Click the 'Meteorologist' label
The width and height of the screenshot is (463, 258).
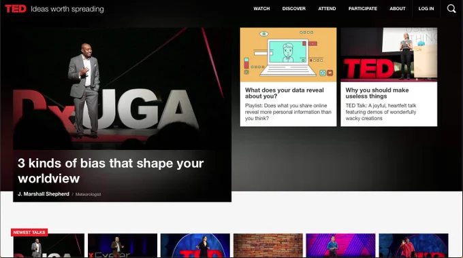point(88,194)
